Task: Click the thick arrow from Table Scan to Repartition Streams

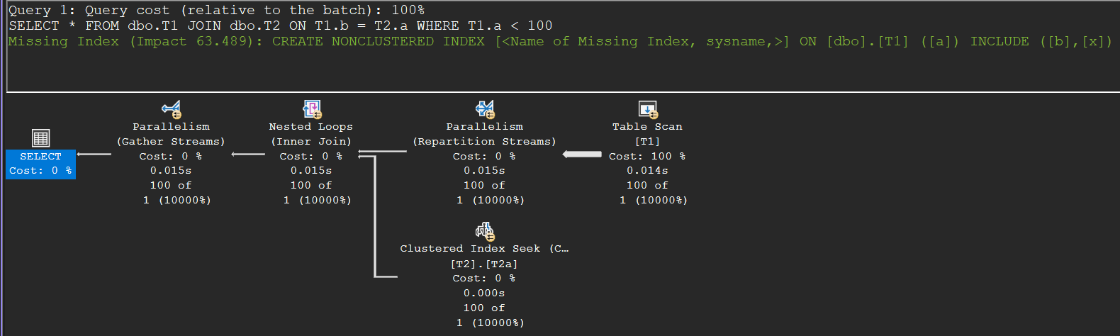Action: (582, 155)
